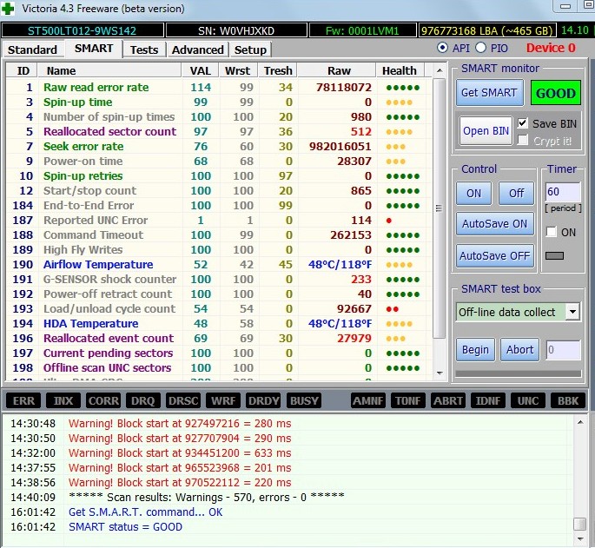Screen dimensions: 595x548
Task: Click the ABRT error indicator
Action: coord(448,400)
